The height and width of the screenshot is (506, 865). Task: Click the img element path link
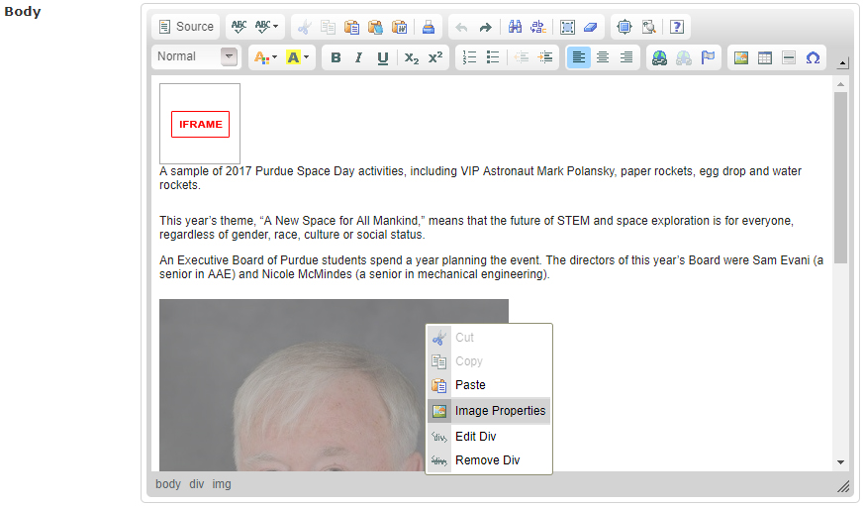tap(222, 484)
